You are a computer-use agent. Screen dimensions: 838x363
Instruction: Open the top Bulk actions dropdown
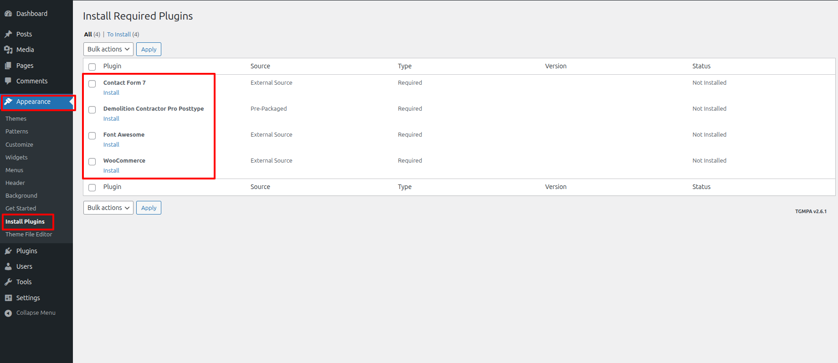coord(108,49)
